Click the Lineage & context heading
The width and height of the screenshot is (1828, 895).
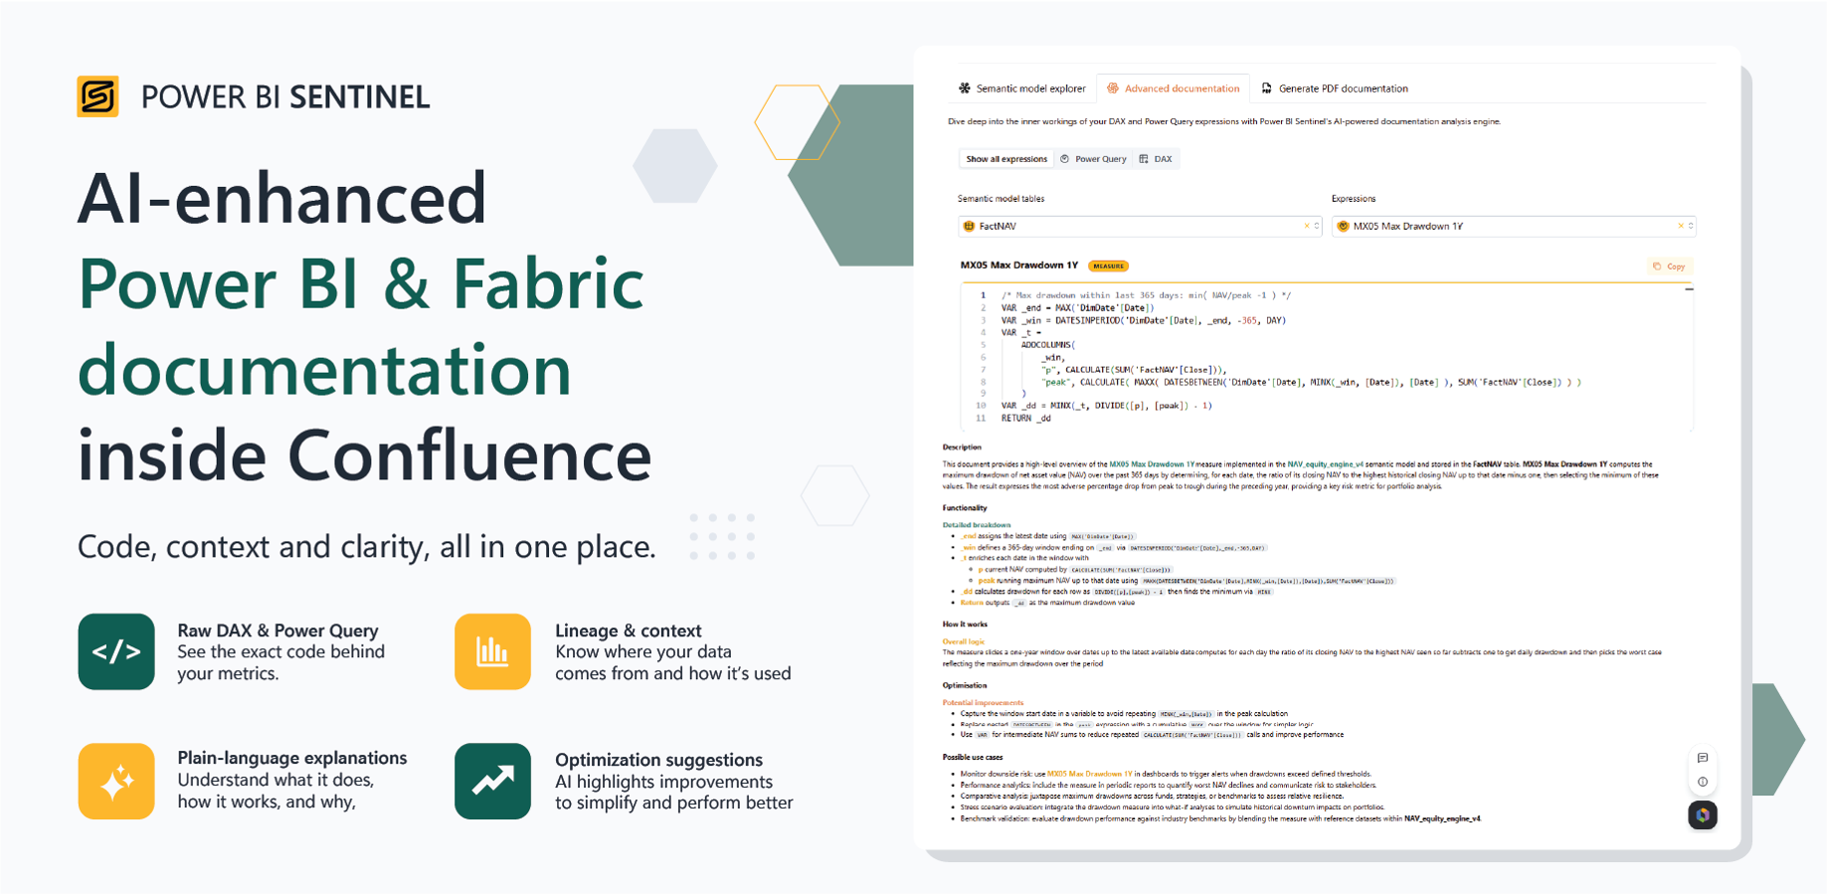(628, 630)
